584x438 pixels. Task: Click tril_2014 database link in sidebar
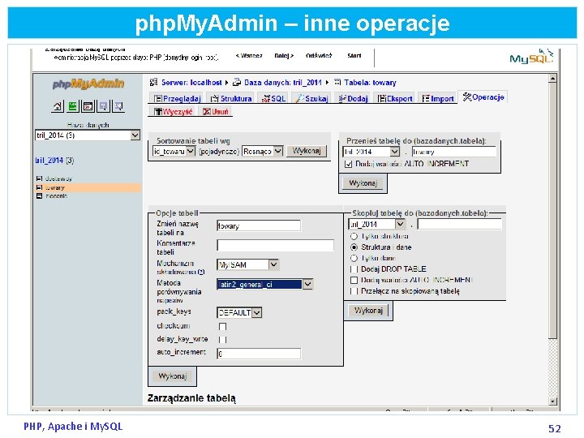[x=49, y=160]
